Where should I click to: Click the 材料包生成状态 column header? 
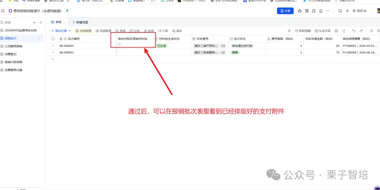pos(169,39)
